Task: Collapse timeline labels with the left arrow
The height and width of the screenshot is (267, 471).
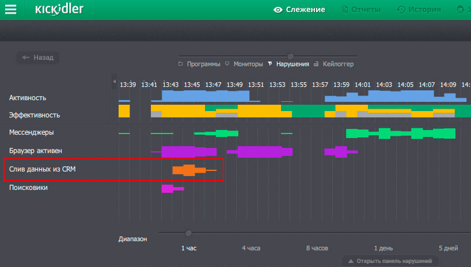Action: coord(114,81)
